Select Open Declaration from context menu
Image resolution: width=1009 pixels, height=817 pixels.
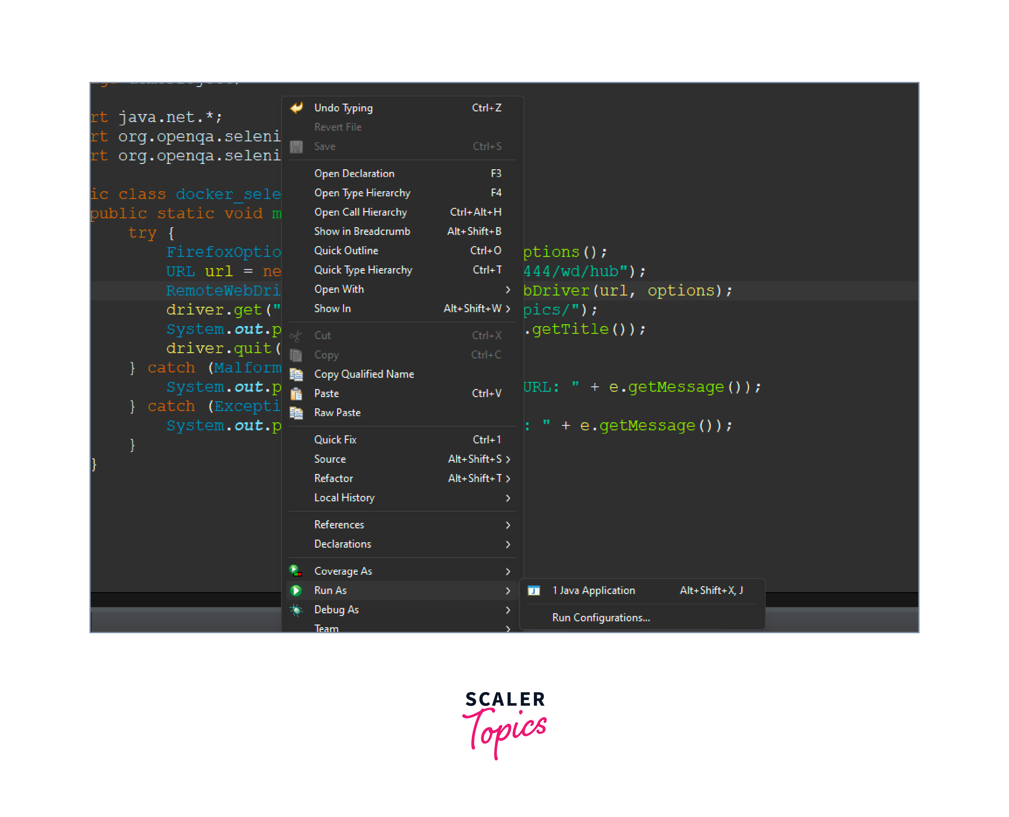click(x=355, y=174)
